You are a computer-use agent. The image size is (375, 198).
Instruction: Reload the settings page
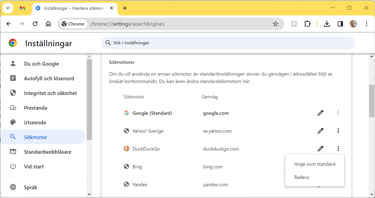coord(35,23)
